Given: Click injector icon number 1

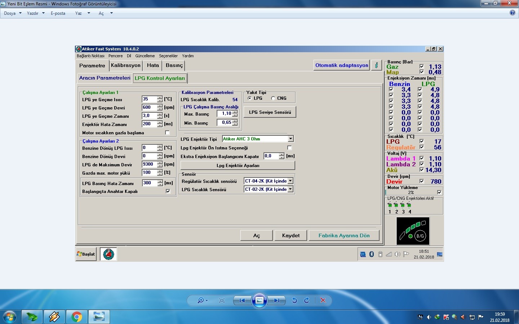Looking at the screenshot, I should (x=390, y=205).
